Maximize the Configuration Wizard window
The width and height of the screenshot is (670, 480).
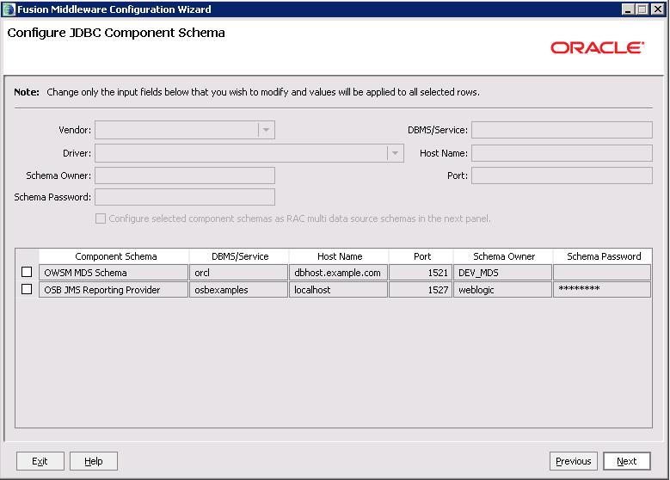tap(642, 9)
